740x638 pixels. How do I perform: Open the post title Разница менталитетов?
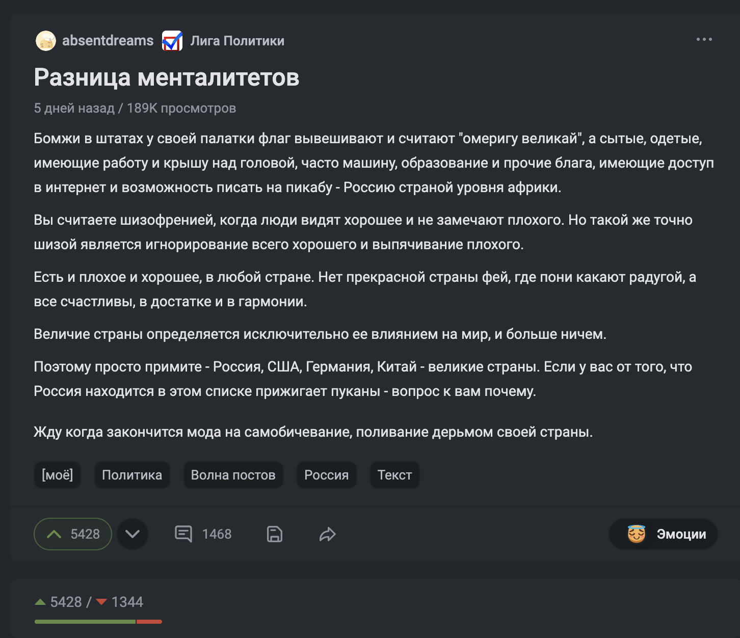coord(167,77)
